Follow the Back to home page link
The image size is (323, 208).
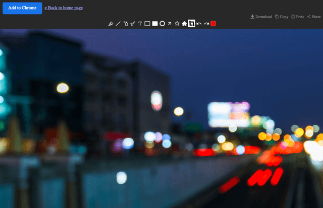pos(64,8)
